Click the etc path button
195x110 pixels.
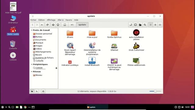point(72,25)
